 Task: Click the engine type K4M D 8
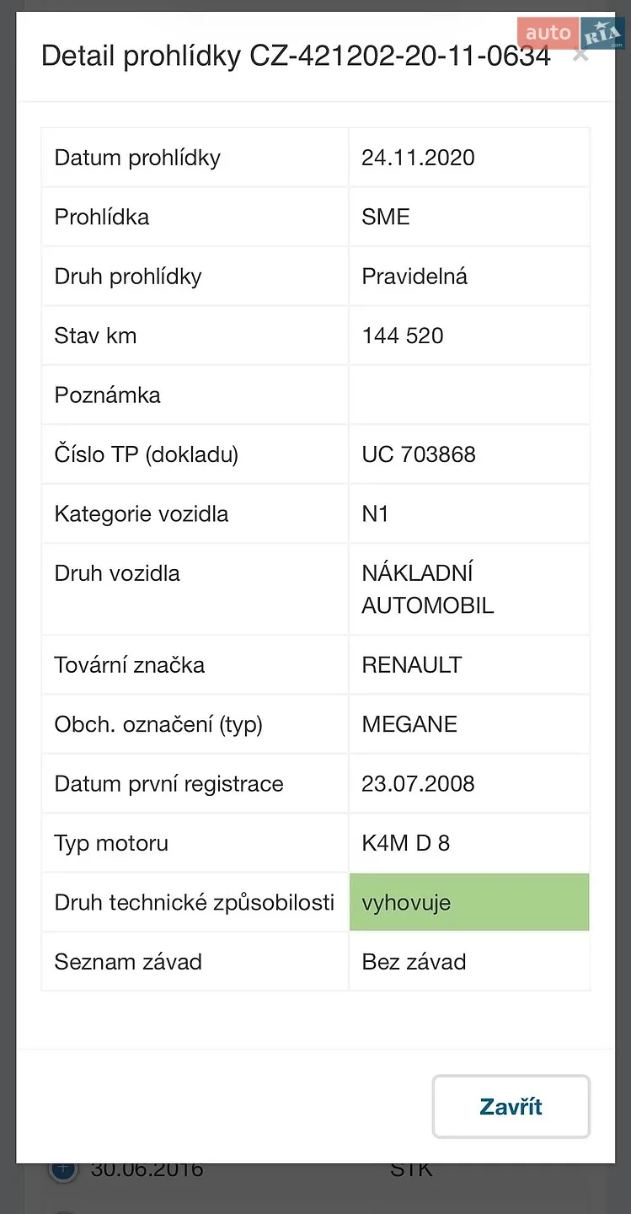[406, 843]
